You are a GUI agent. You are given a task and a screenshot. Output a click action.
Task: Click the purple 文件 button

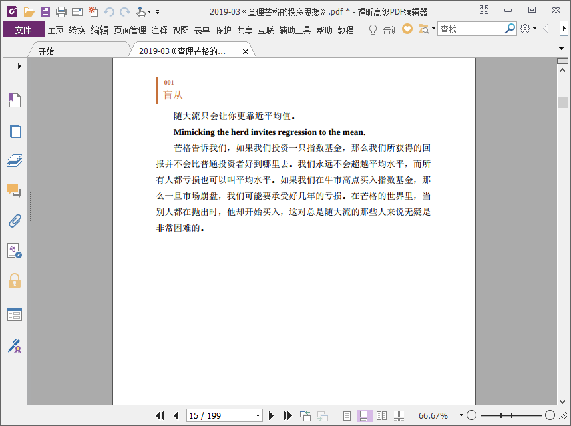pyautogui.click(x=23, y=30)
